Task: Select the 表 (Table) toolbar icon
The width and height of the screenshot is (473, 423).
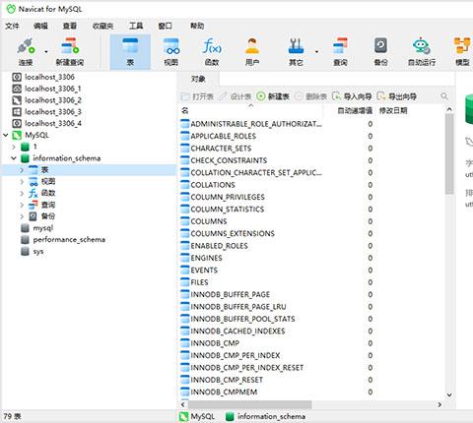Action: click(130, 52)
